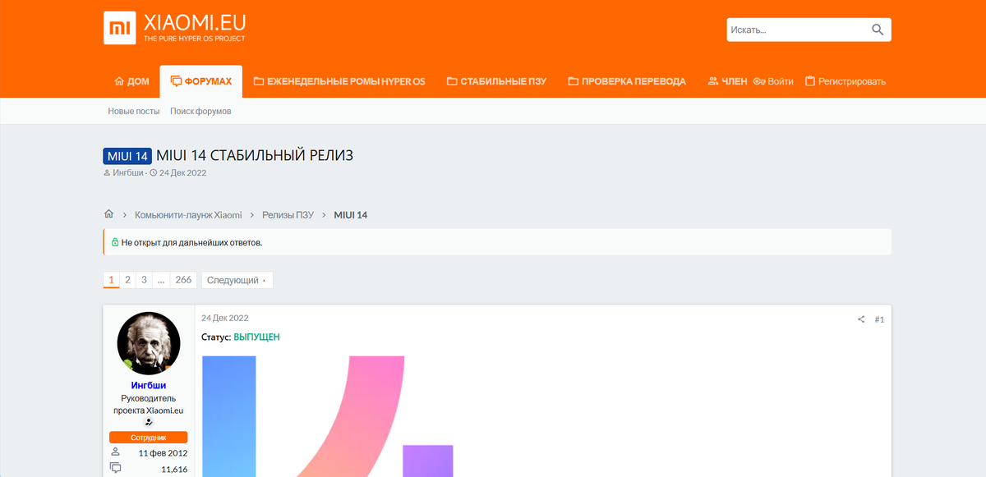The image size is (986, 477).
Task: Go to page 266 in pagination
Action: pyautogui.click(x=183, y=280)
